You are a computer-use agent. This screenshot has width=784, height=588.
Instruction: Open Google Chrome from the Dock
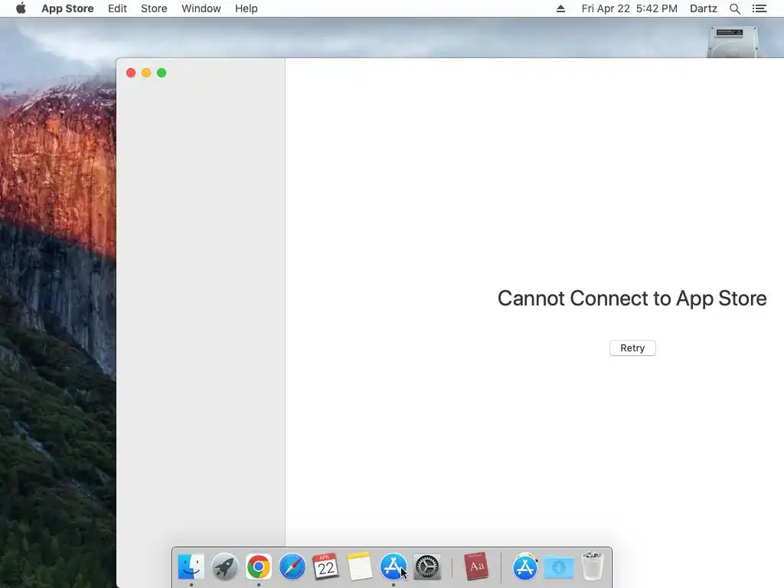tap(259, 567)
